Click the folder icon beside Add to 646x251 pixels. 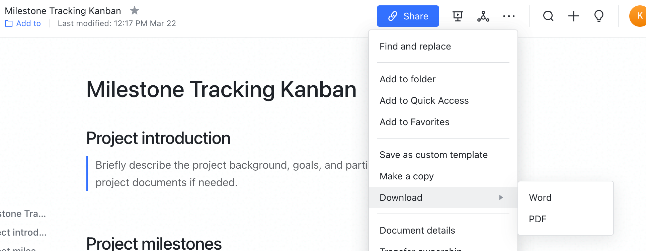click(x=9, y=24)
